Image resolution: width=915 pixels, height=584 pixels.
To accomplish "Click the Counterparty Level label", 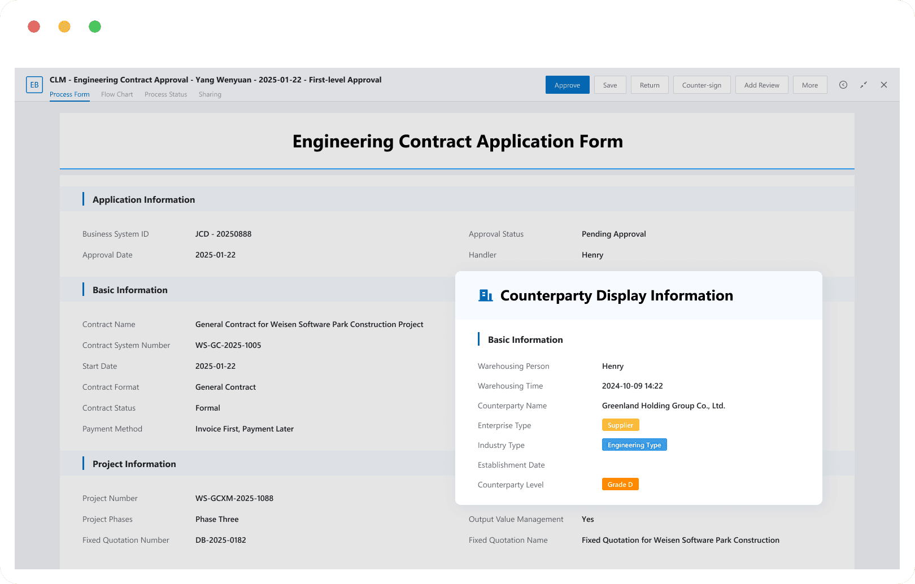I will [511, 485].
